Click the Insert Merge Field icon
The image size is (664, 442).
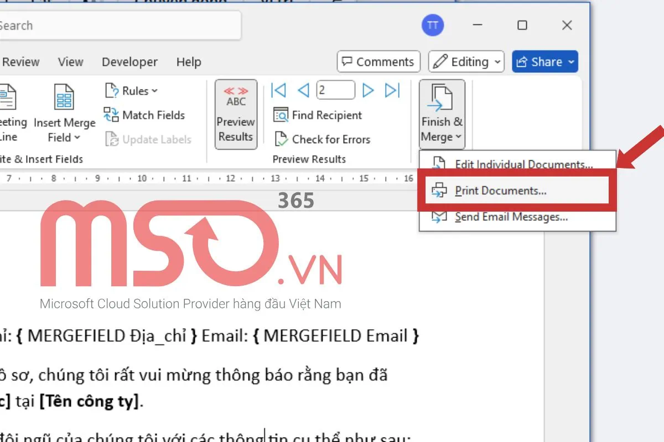point(64,97)
